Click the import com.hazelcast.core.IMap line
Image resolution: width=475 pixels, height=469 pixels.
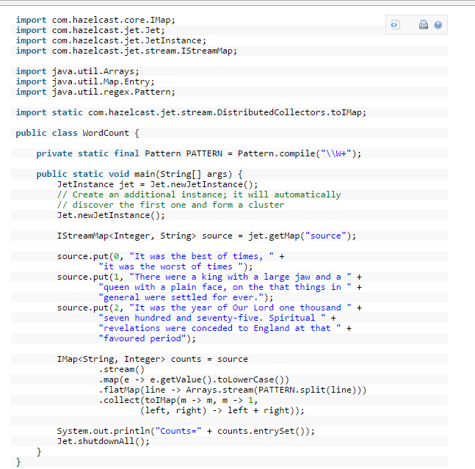click(95, 20)
